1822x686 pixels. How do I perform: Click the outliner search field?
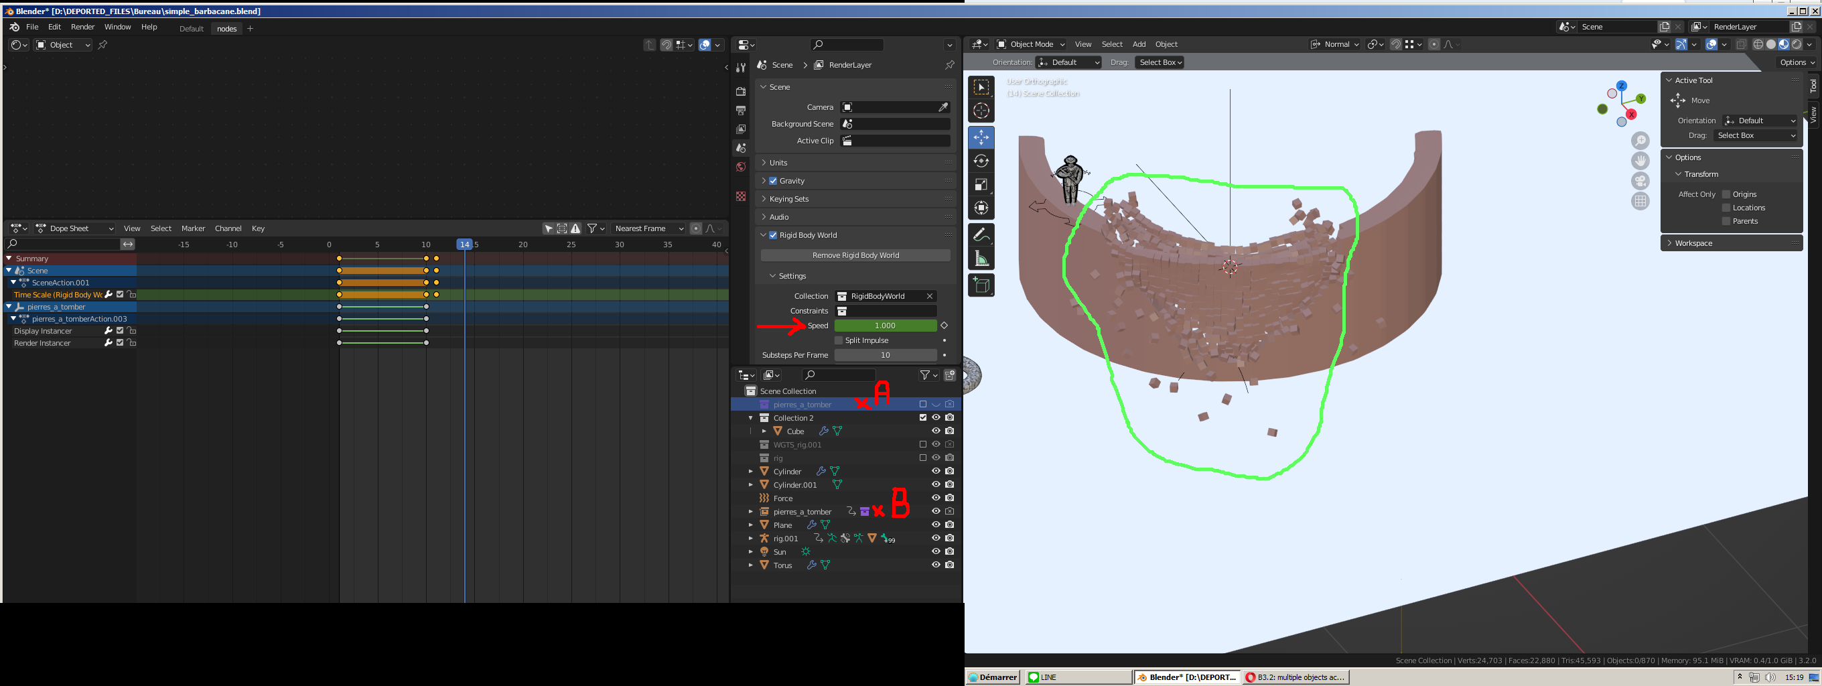pyautogui.click(x=839, y=376)
